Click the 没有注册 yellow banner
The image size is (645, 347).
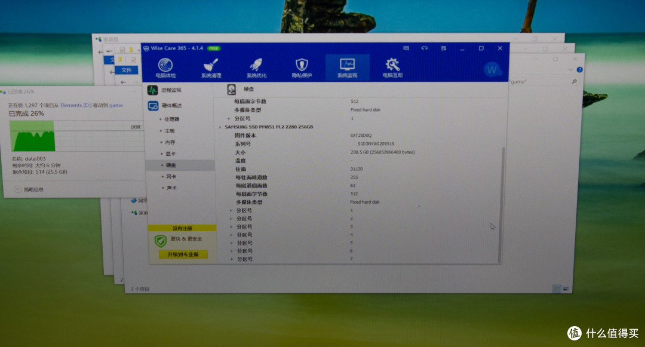[182, 228]
